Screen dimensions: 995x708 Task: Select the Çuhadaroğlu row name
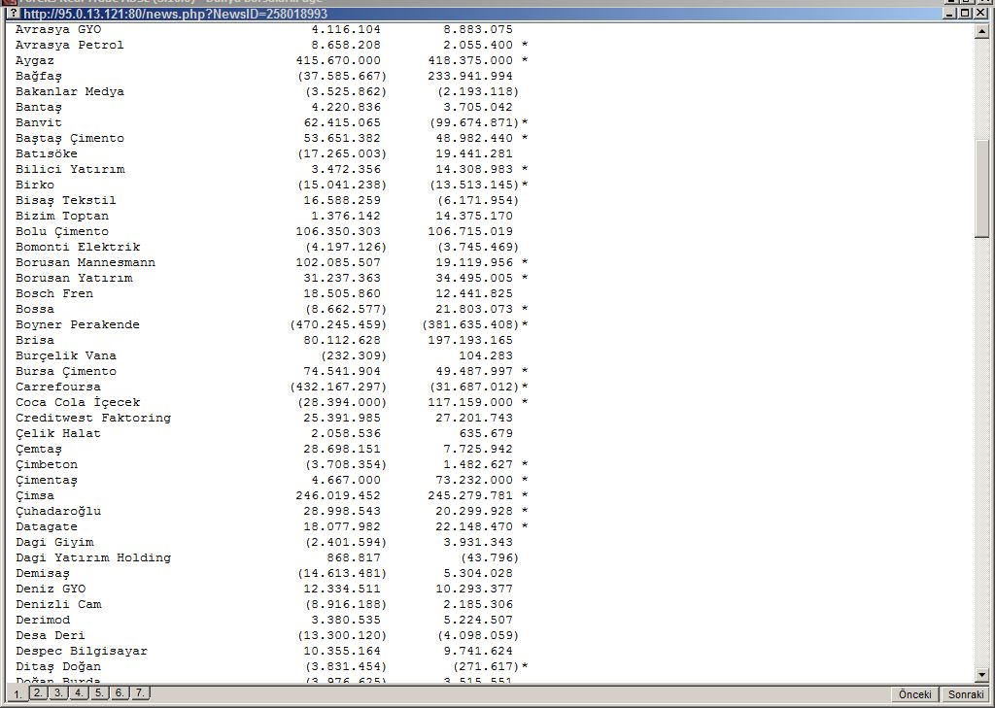(57, 511)
